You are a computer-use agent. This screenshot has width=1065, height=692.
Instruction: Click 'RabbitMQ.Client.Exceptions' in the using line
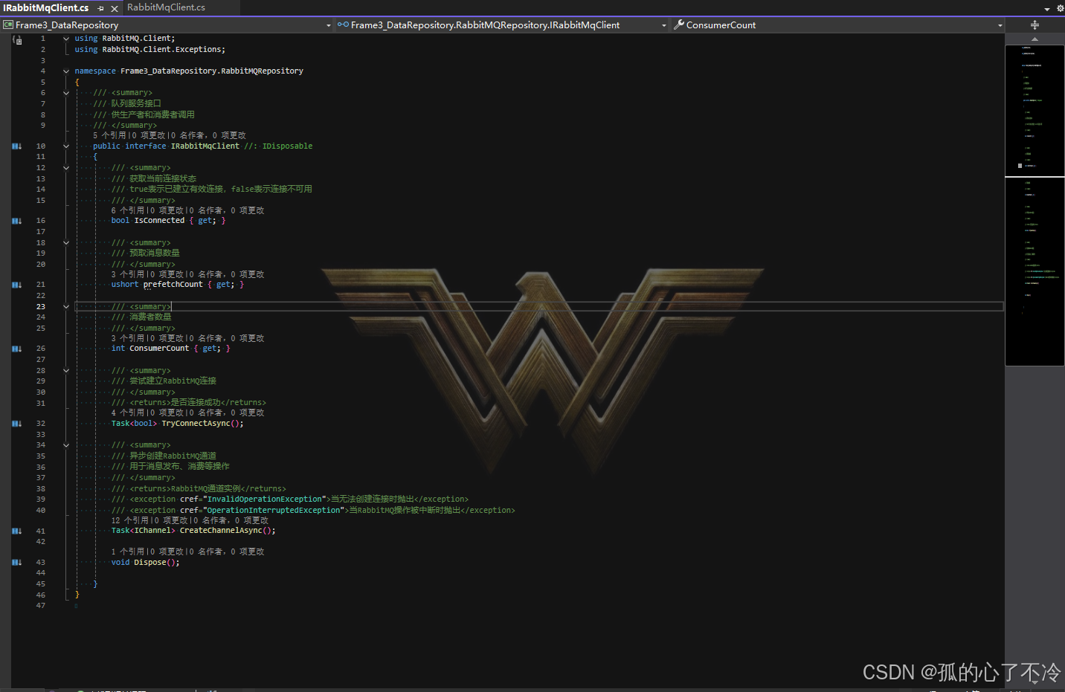(x=161, y=50)
